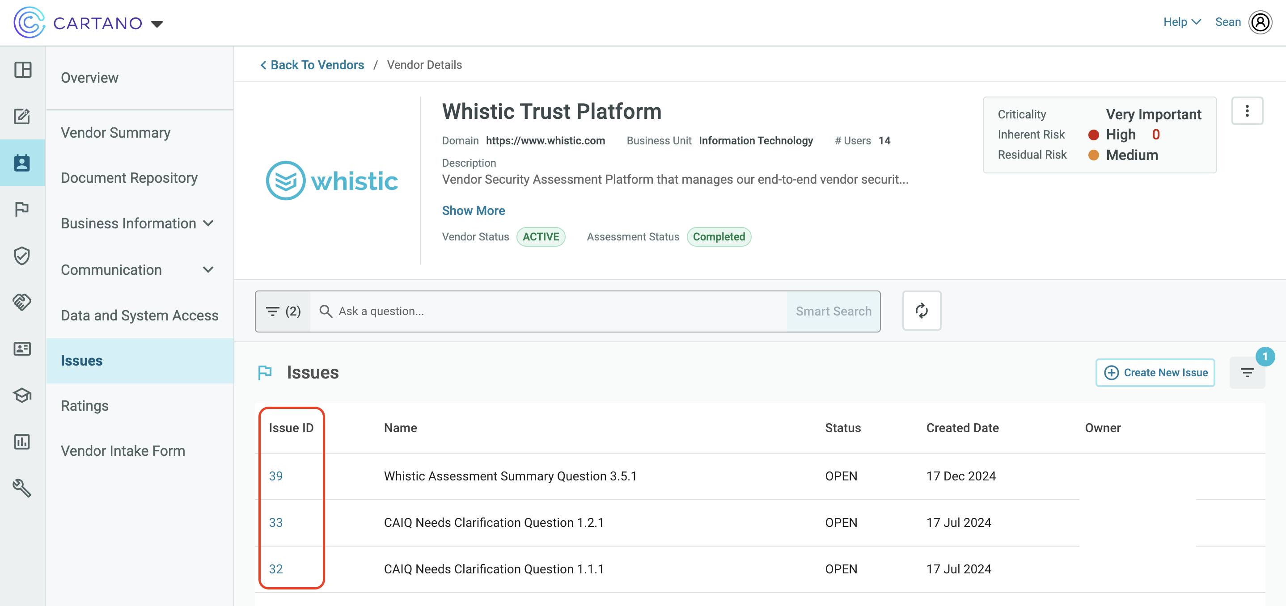Viewport: 1286px width, 606px height.
Task: Open the Issues table filter icon
Action: [1247, 373]
